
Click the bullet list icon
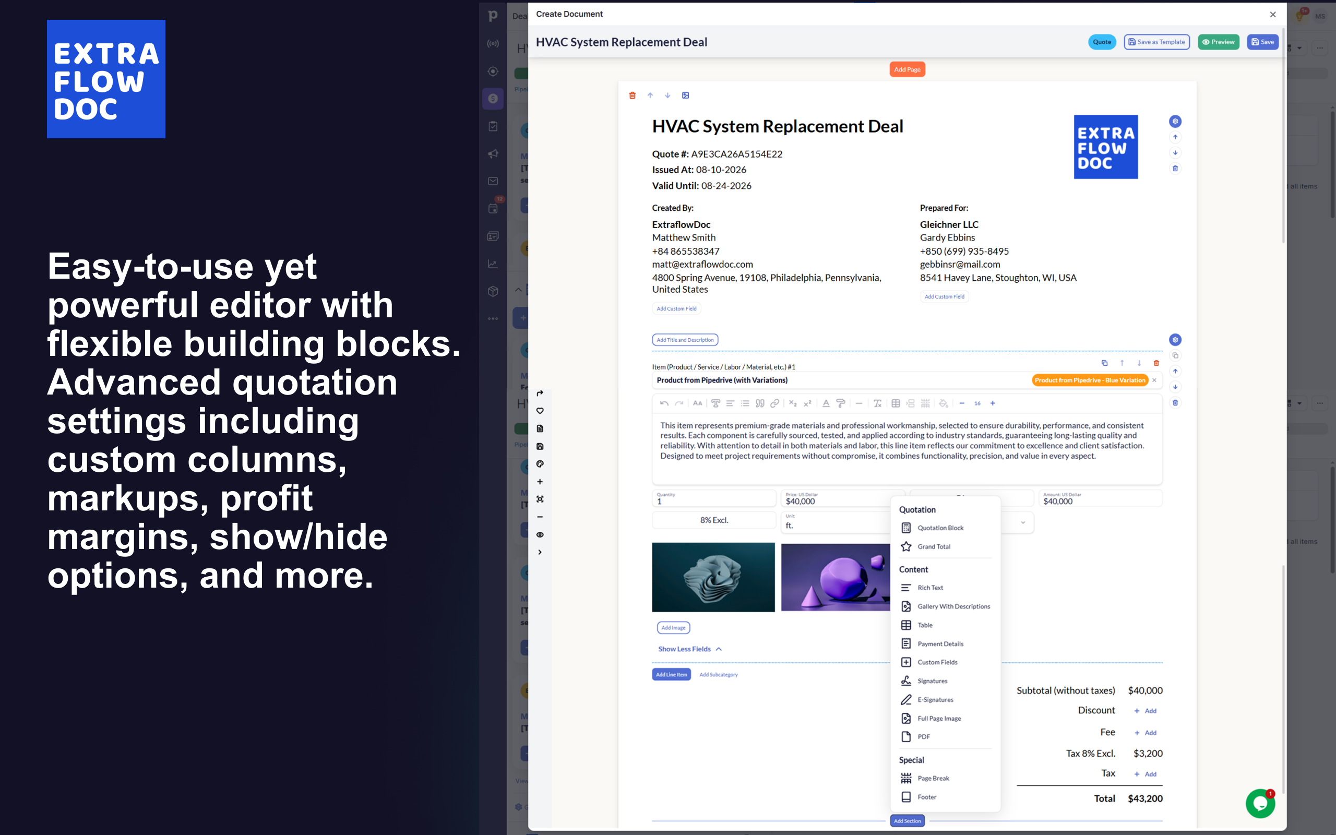[745, 403]
